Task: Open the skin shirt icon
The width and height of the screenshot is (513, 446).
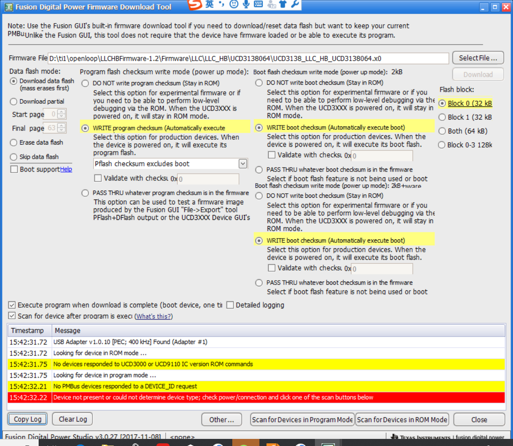Action: click(283, 4)
